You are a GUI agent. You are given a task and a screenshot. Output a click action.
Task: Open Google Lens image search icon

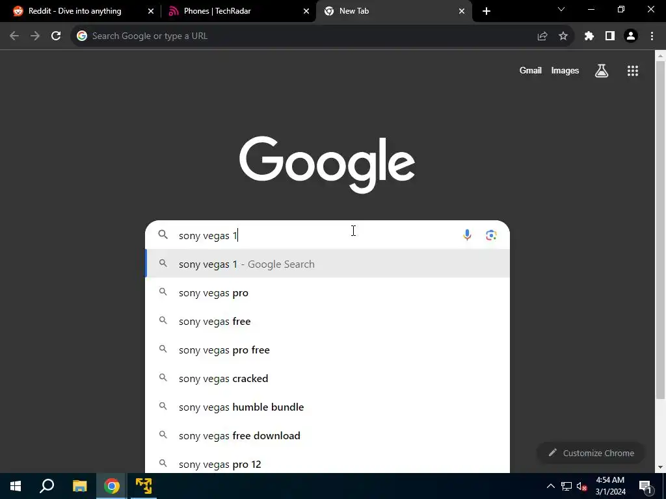(491, 235)
